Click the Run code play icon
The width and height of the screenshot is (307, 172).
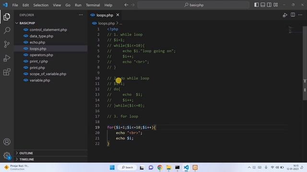click(285, 15)
